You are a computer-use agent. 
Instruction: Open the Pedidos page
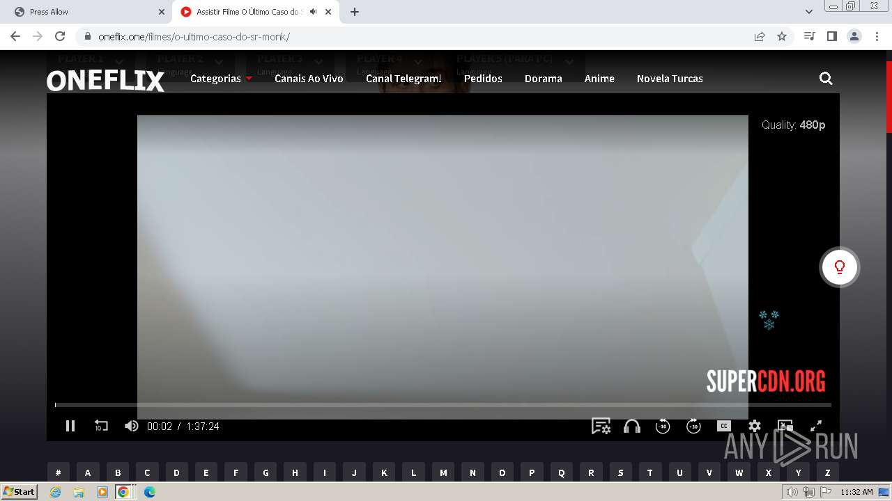pos(483,79)
